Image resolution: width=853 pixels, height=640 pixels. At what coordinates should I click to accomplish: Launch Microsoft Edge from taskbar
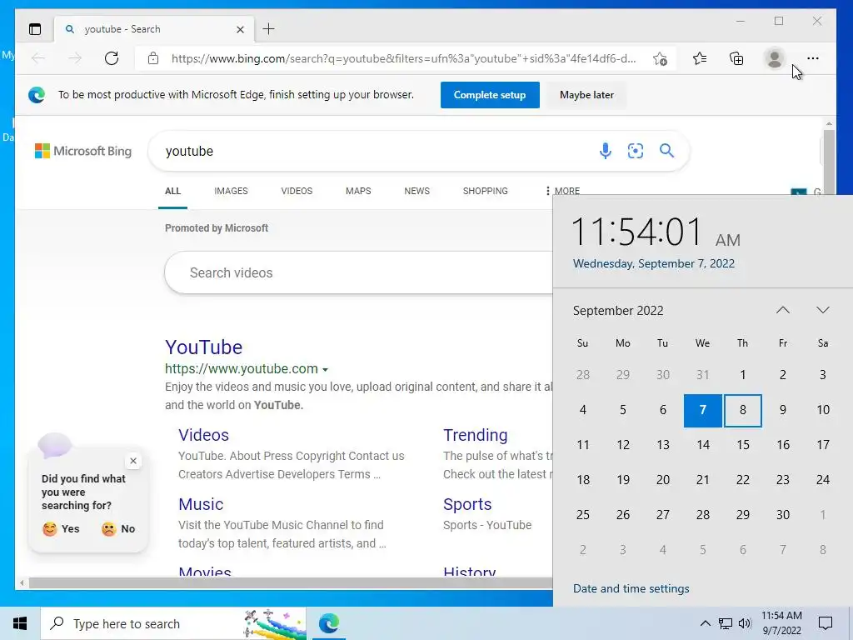pos(328,623)
